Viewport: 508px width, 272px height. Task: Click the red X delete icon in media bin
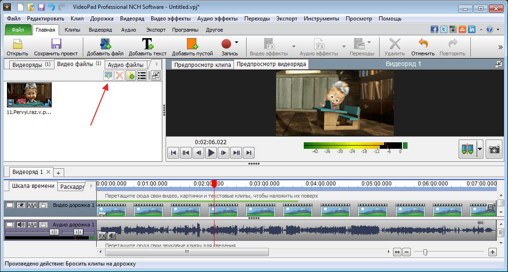[x=120, y=75]
